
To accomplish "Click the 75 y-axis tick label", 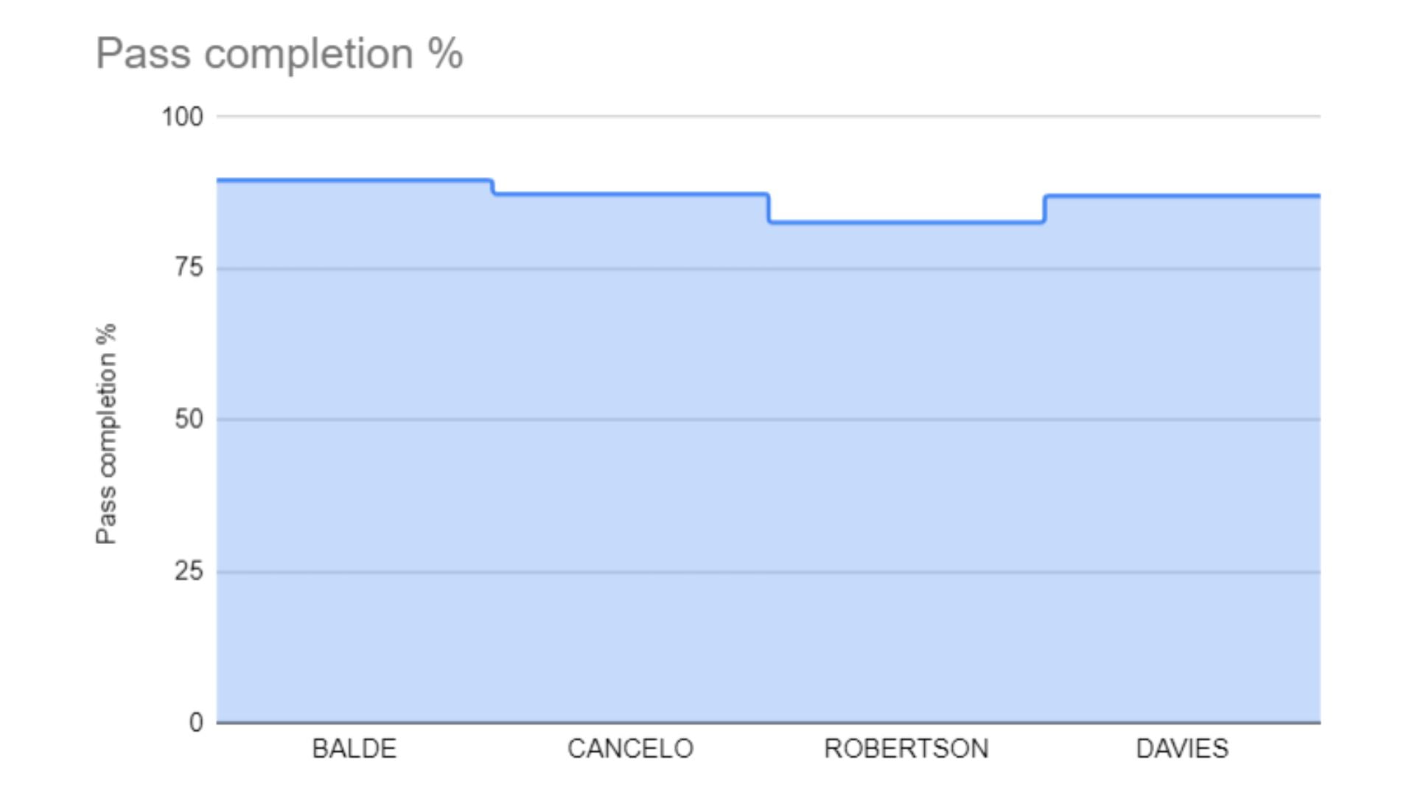I will [189, 267].
